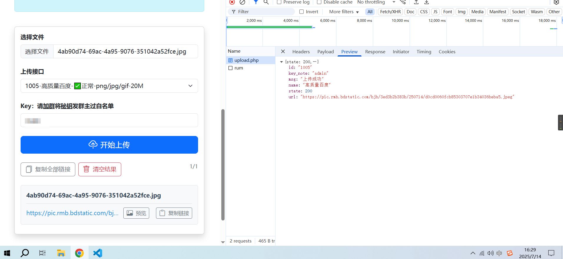Open network tray icon
Viewport: 563px width, 259px height.
482,253
